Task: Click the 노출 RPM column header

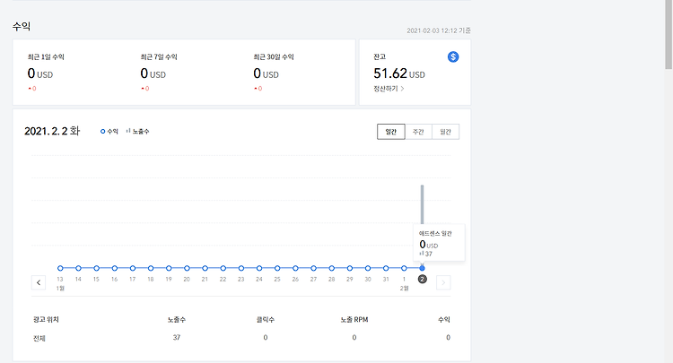Action: 354,320
